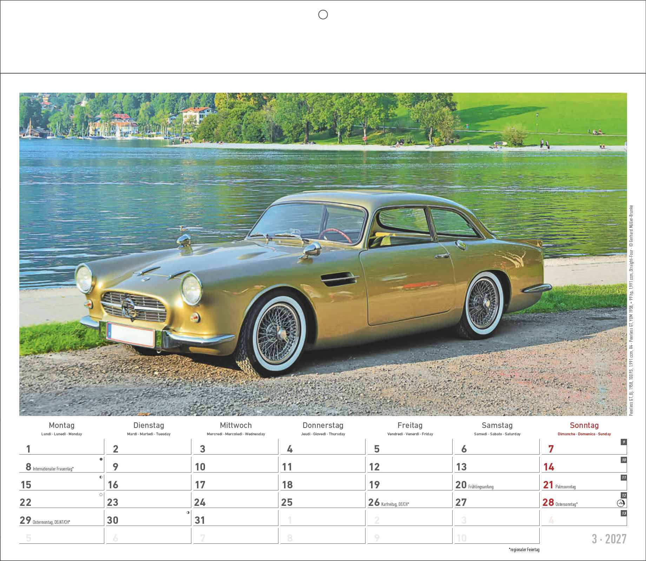The height and width of the screenshot is (561, 646).
Task: Click the 'Dimanche · Domenica · Sunday' subtitle
Action: 584,434
